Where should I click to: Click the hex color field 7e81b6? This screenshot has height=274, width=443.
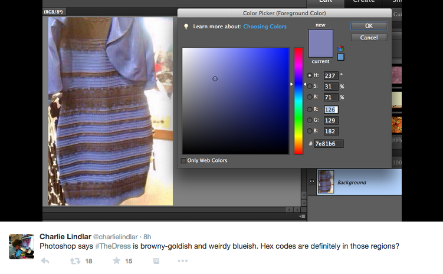[x=329, y=144]
